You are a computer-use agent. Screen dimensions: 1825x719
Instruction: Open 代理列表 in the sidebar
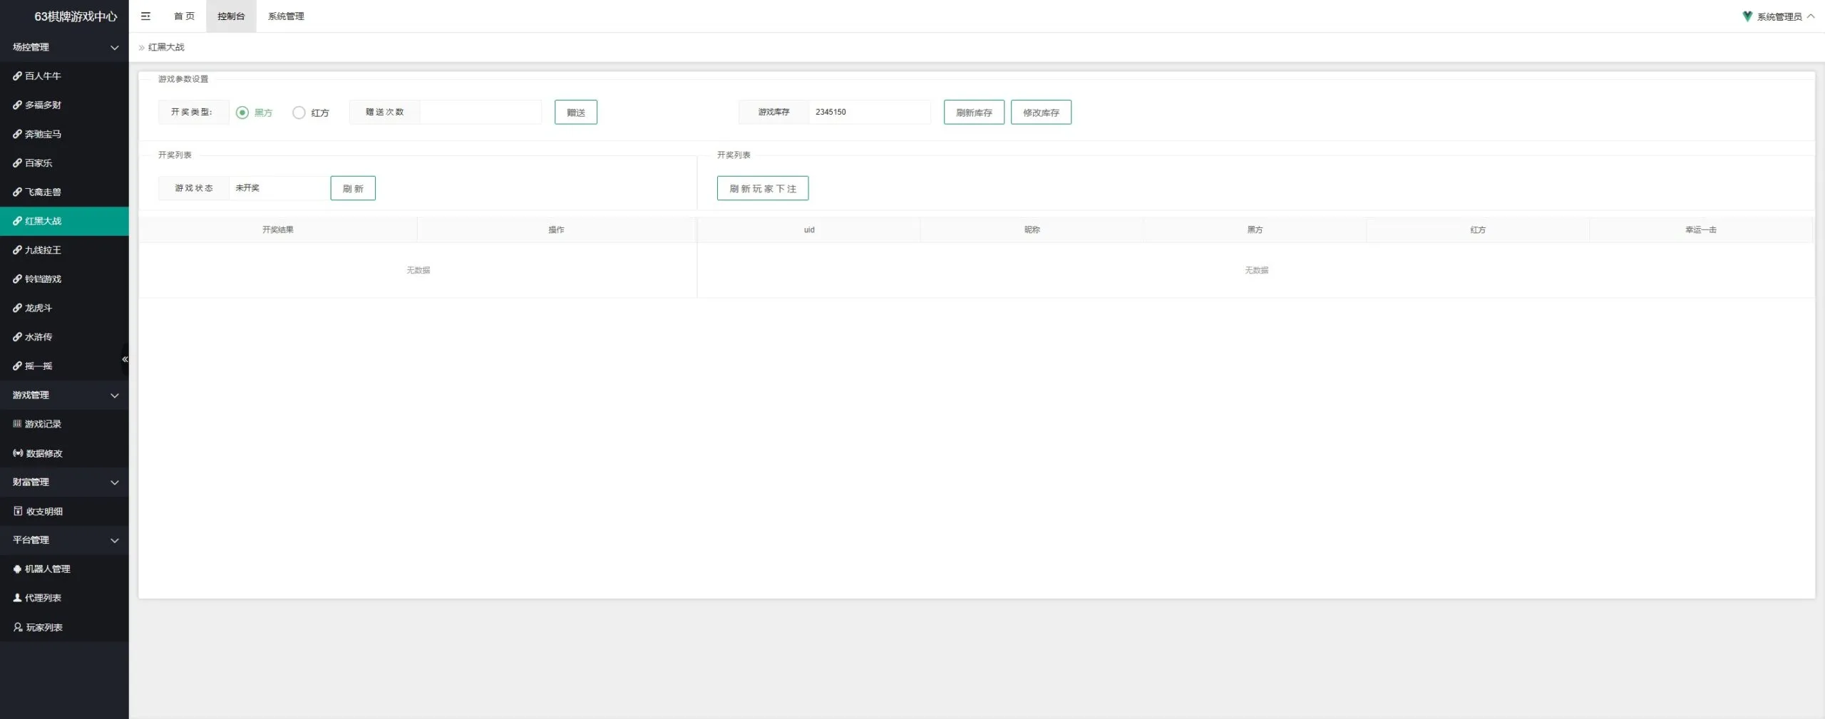tap(64, 598)
